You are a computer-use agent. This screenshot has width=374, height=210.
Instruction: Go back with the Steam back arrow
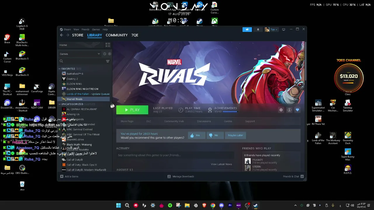(61, 35)
